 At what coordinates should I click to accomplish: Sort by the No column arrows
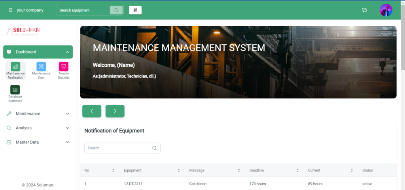click(113, 170)
